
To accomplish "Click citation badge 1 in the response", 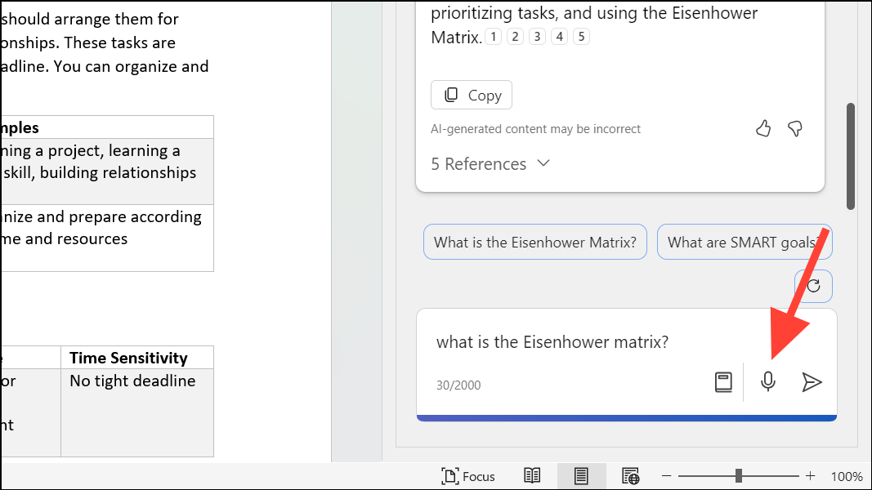I will tap(493, 36).
